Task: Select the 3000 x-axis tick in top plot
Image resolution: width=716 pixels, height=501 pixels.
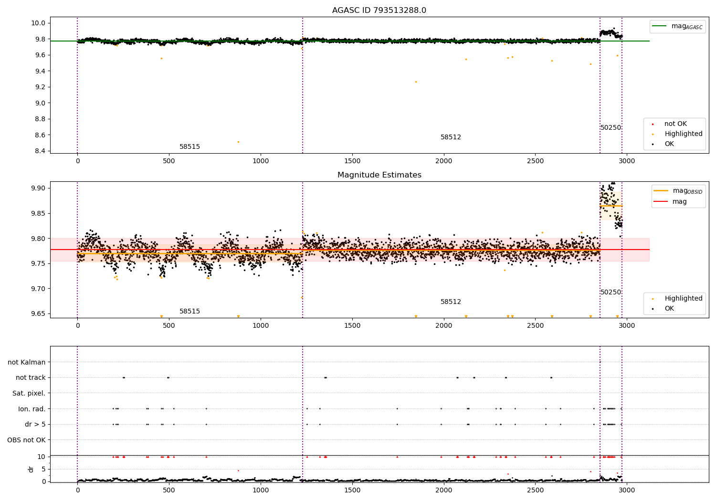Action: 627,161
